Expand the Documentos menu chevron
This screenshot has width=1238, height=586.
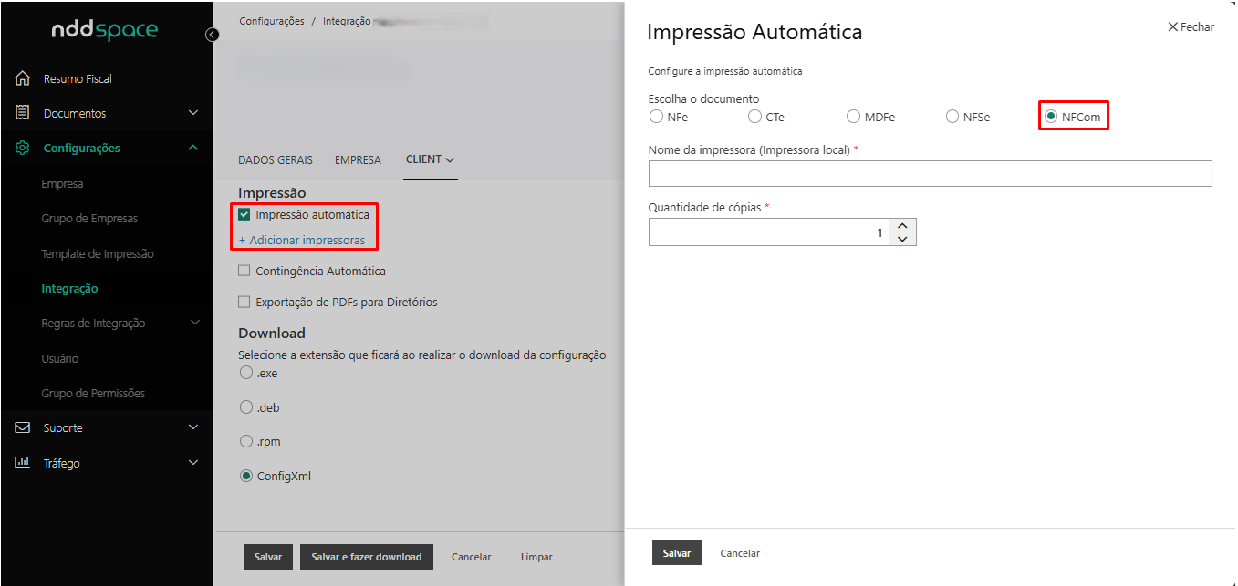192,113
